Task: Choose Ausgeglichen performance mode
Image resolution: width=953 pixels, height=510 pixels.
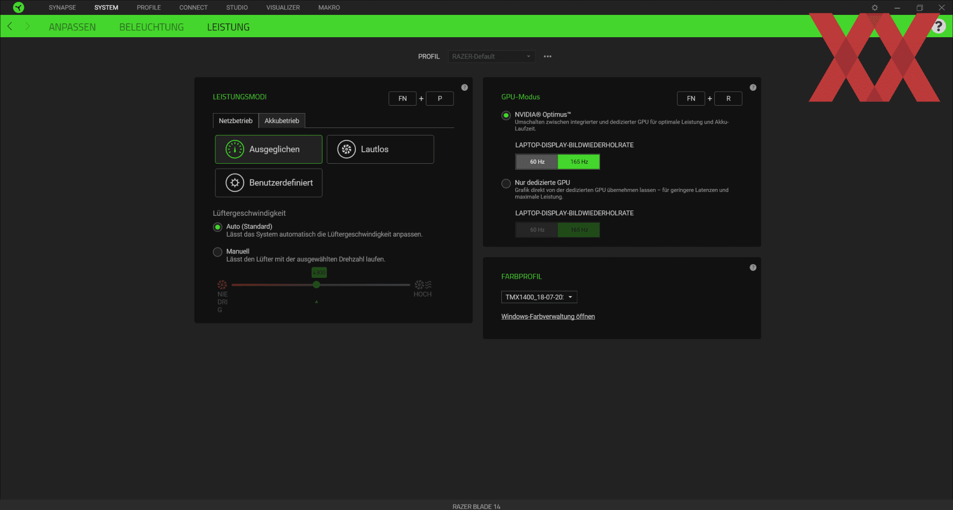Action: [x=269, y=149]
